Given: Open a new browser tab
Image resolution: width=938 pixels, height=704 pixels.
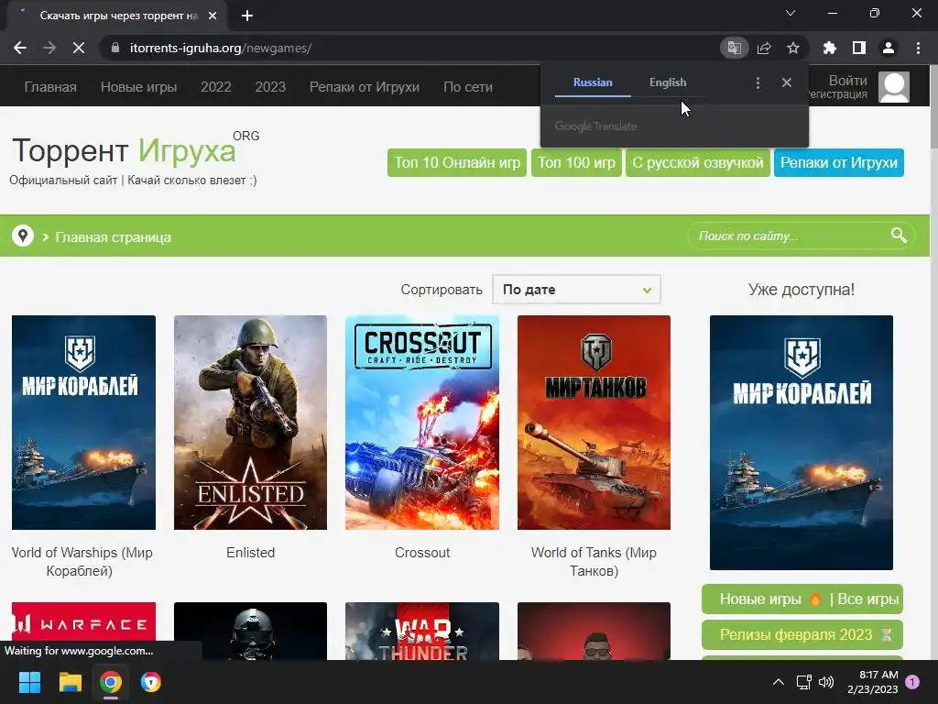Looking at the screenshot, I should click(247, 16).
